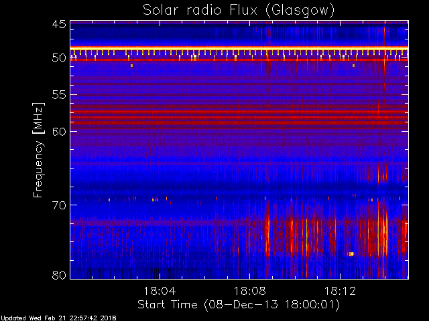Click the 'Frequency [MHz]' vertical axis label
Image resolution: width=429 pixels, height=321 pixels.
pos(38,150)
